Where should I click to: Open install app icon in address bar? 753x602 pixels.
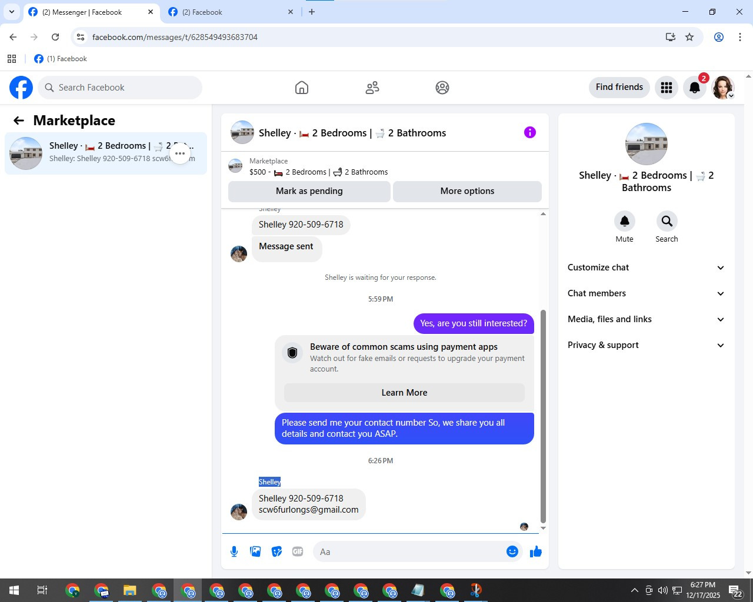670,37
